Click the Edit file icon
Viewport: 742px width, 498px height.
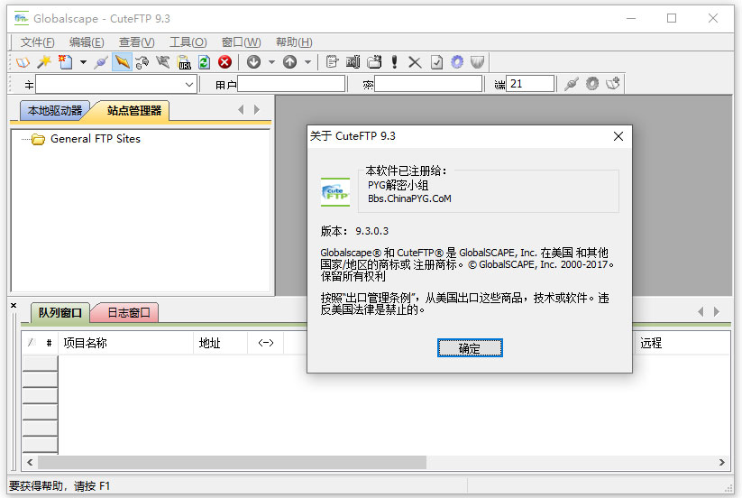(332, 62)
